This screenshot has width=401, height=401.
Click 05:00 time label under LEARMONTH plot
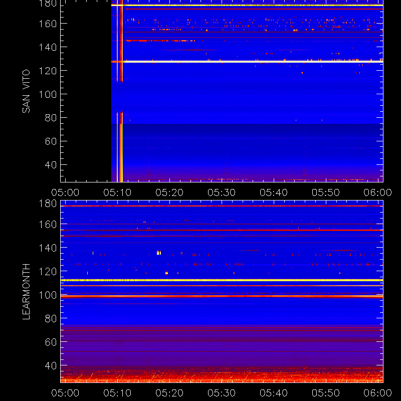pos(65,393)
